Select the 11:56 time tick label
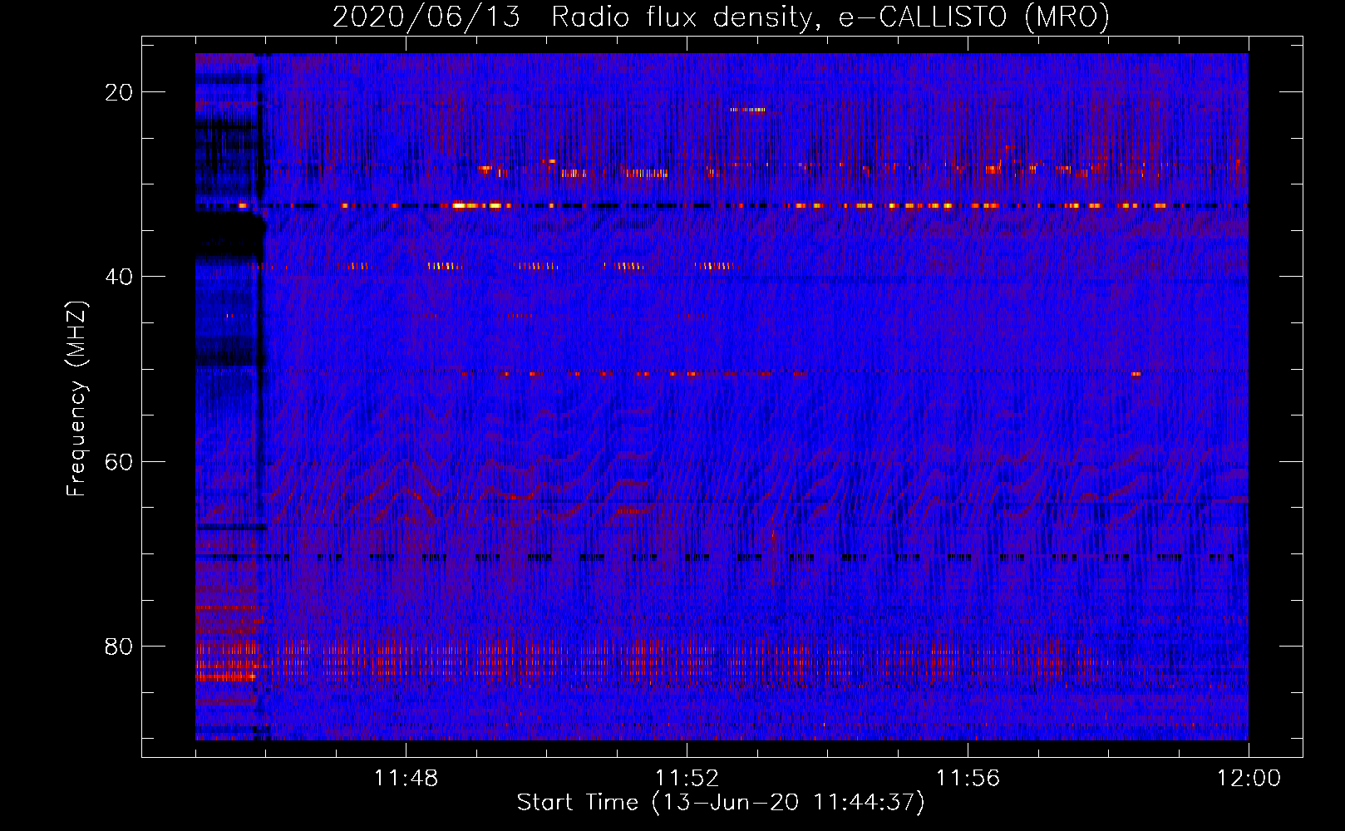 pos(968,779)
